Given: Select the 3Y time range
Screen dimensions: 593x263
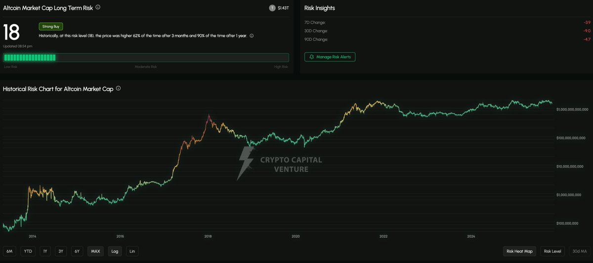Looking at the screenshot, I should point(61,251).
